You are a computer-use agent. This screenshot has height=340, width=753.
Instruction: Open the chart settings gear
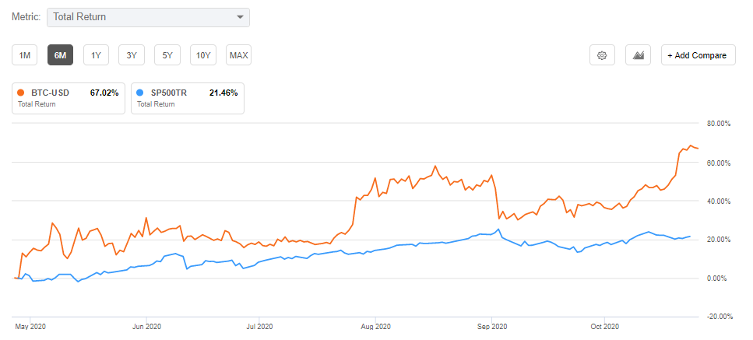602,55
